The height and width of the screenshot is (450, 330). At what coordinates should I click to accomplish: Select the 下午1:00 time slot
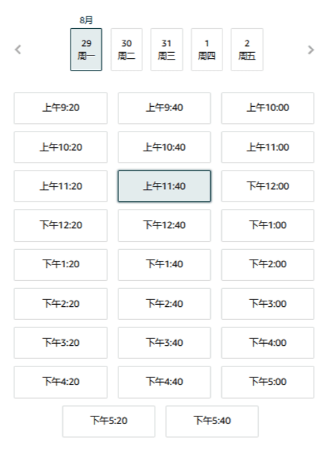(268, 225)
